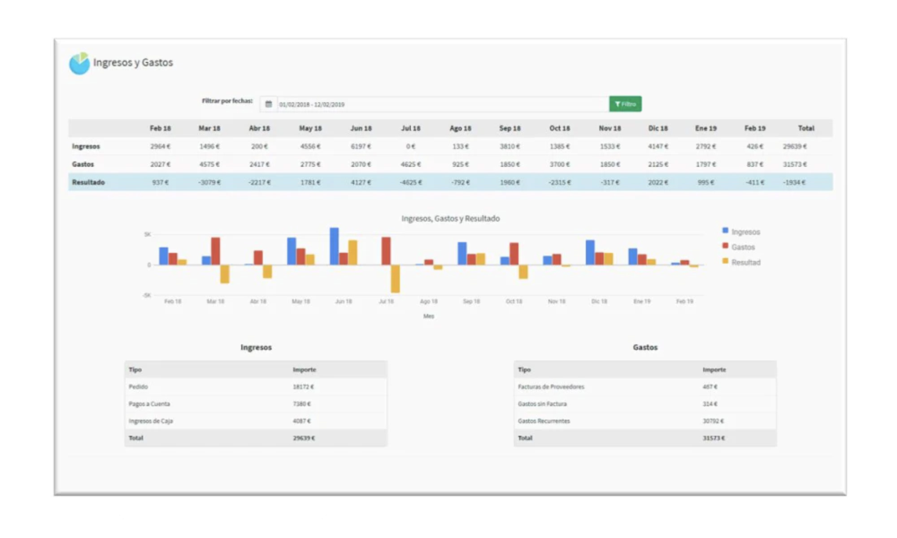The image size is (897, 538).
Task: Click the pie chart logo icon
Action: point(79,64)
